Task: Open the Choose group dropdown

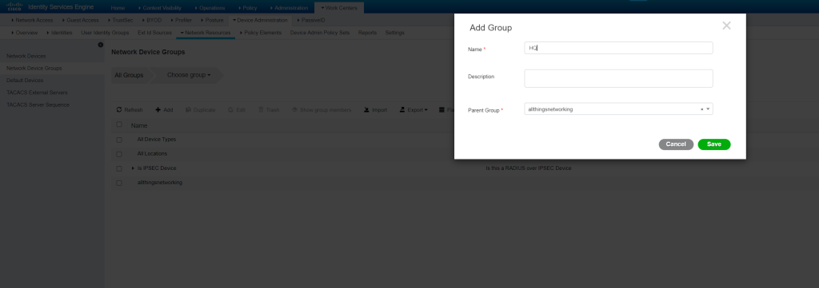Action: (189, 75)
